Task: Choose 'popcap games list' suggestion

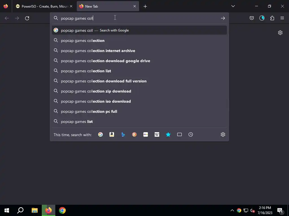Action: [139, 121]
